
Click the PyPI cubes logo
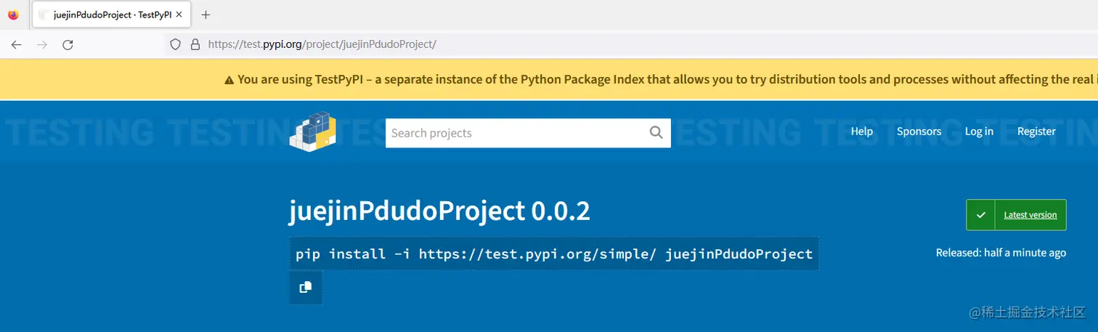coord(314,131)
